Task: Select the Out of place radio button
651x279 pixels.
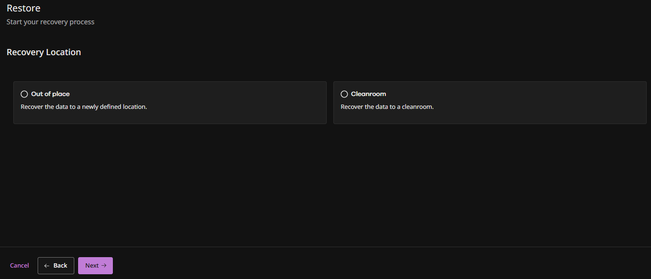Action: [24, 94]
